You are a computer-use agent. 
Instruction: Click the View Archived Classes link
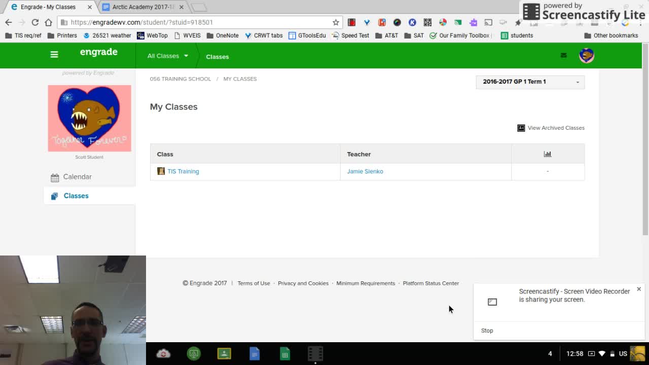pos(556,128)
